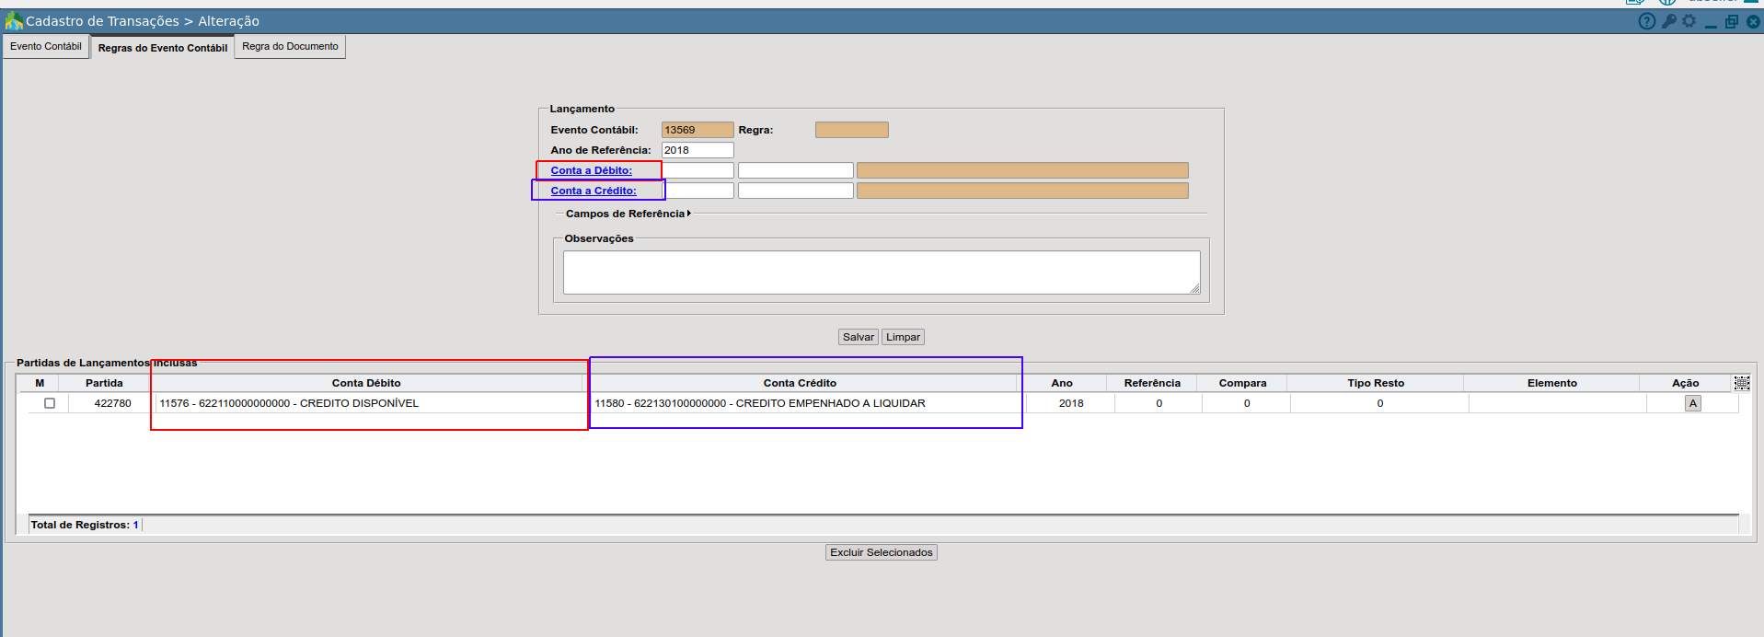Open the Conta a Crédito link
The height and width of the screenshot is (637, 1764).
(x=594, y=191)
